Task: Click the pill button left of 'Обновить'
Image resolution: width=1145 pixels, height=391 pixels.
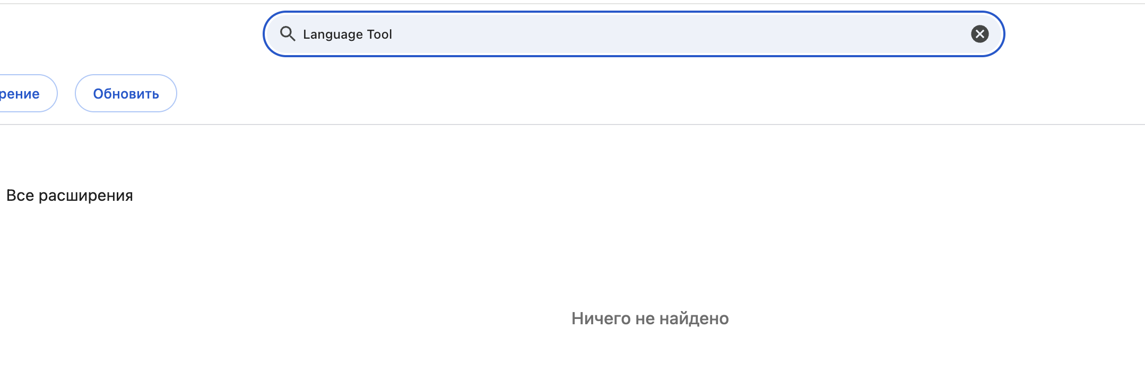Action: 24,93
